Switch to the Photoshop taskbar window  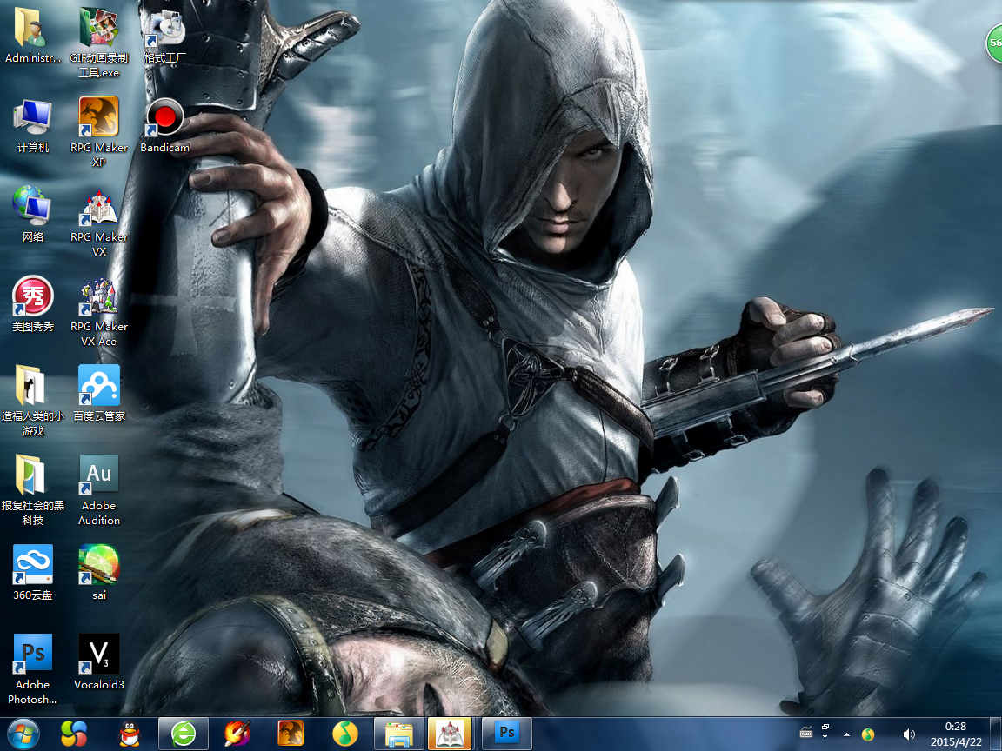point(507,734)
